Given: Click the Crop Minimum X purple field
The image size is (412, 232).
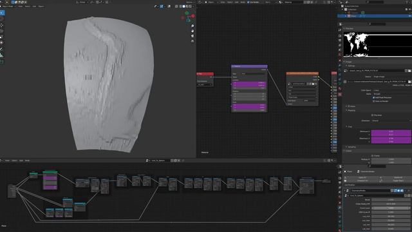Looking at the screenshot, I should click(391, 131).
